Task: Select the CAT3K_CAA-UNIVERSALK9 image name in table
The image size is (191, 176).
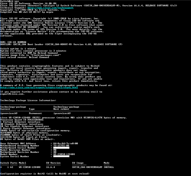Action: (87, 167)
